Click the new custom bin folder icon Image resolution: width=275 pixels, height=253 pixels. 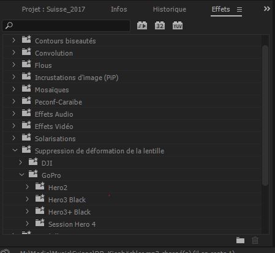tap(240, 240)
